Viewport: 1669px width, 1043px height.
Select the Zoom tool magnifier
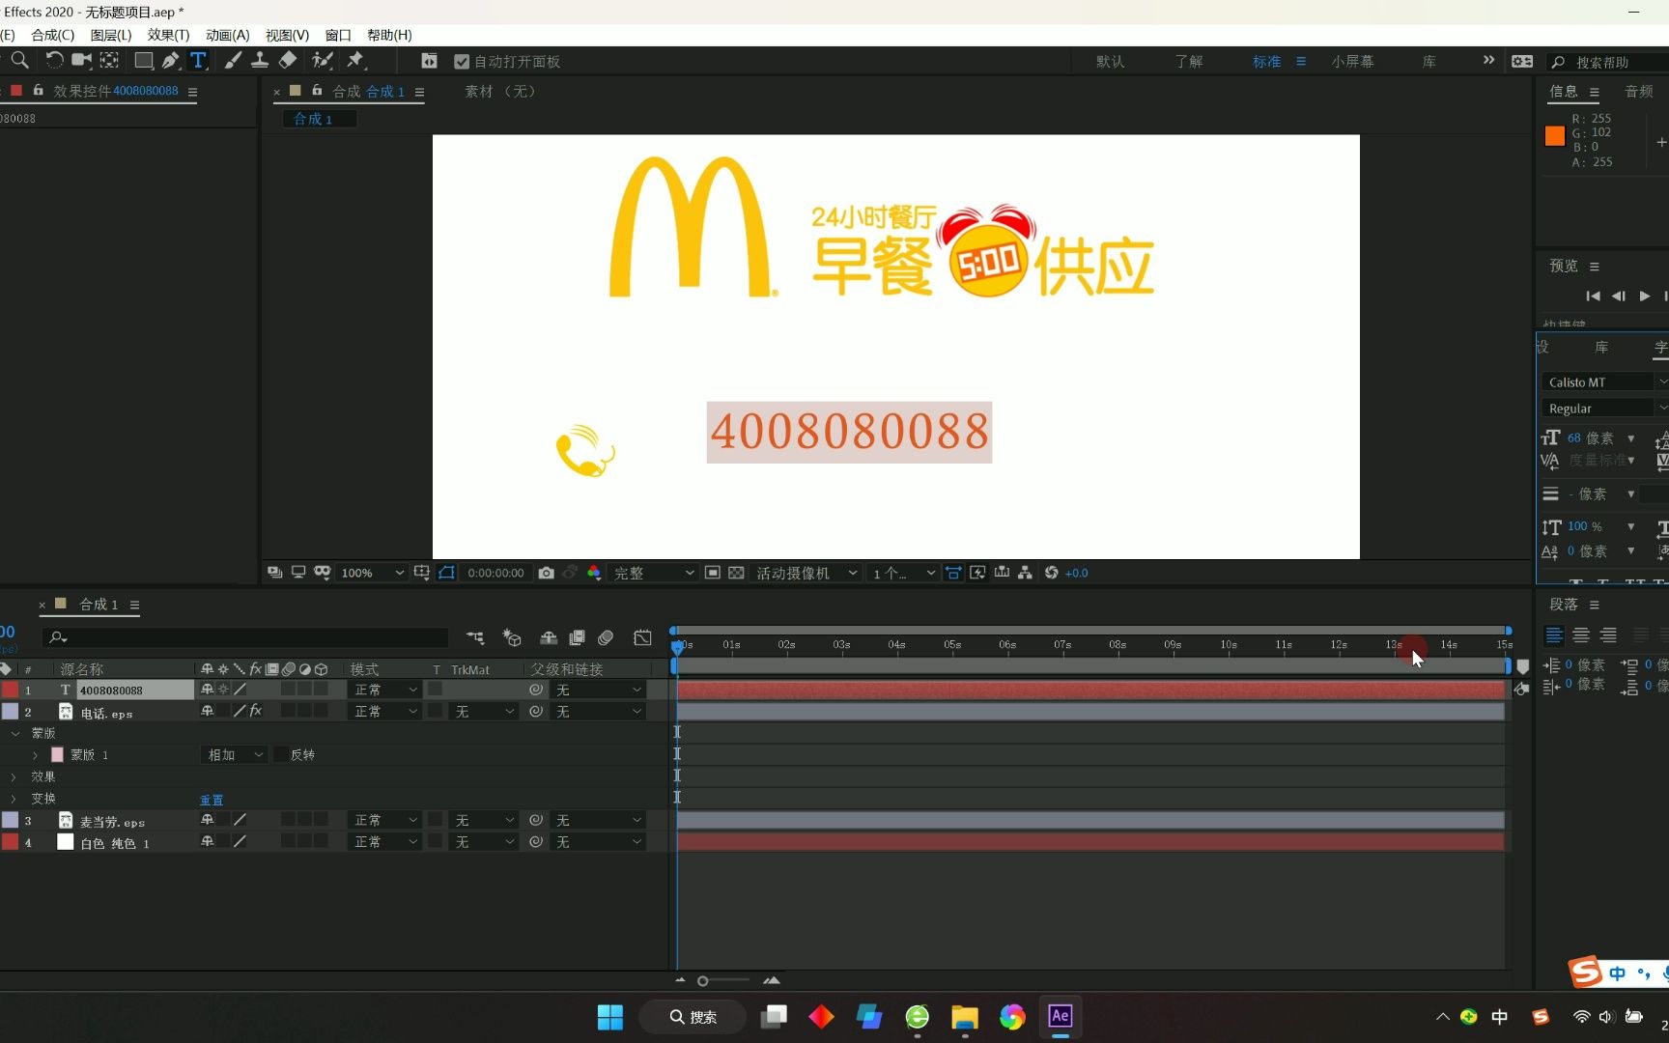coord(18,60)
